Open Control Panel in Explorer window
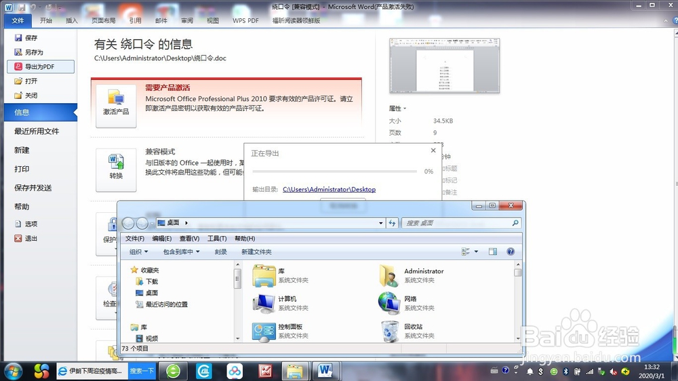This screenshot has height=381, width=678. click(280, 332)
